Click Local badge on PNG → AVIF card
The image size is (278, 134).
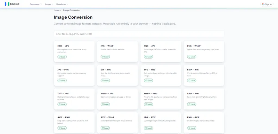pos(192,128)
